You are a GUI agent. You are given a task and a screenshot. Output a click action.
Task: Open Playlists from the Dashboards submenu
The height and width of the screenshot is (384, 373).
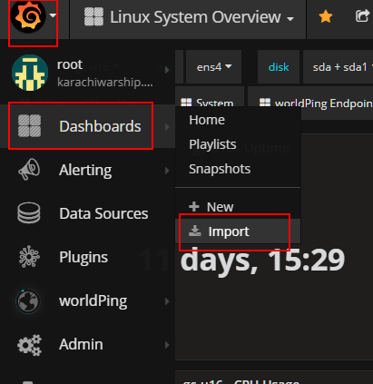212,144
